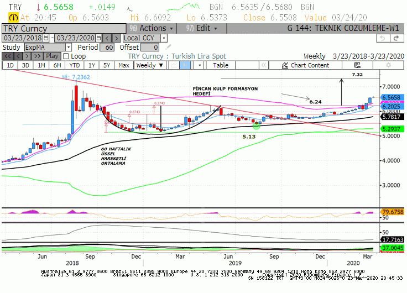Click the pencil edit study icon
This screenshot has width=407, height=293.
[168, 47]
